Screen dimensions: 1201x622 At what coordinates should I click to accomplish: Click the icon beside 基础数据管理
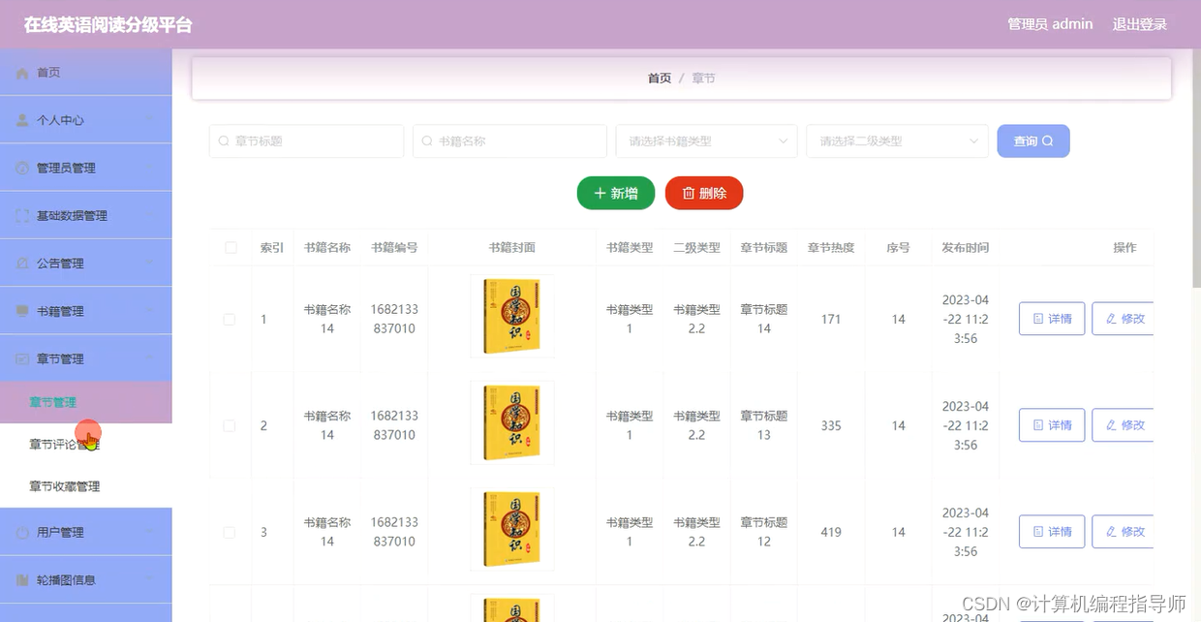(22, 216)
